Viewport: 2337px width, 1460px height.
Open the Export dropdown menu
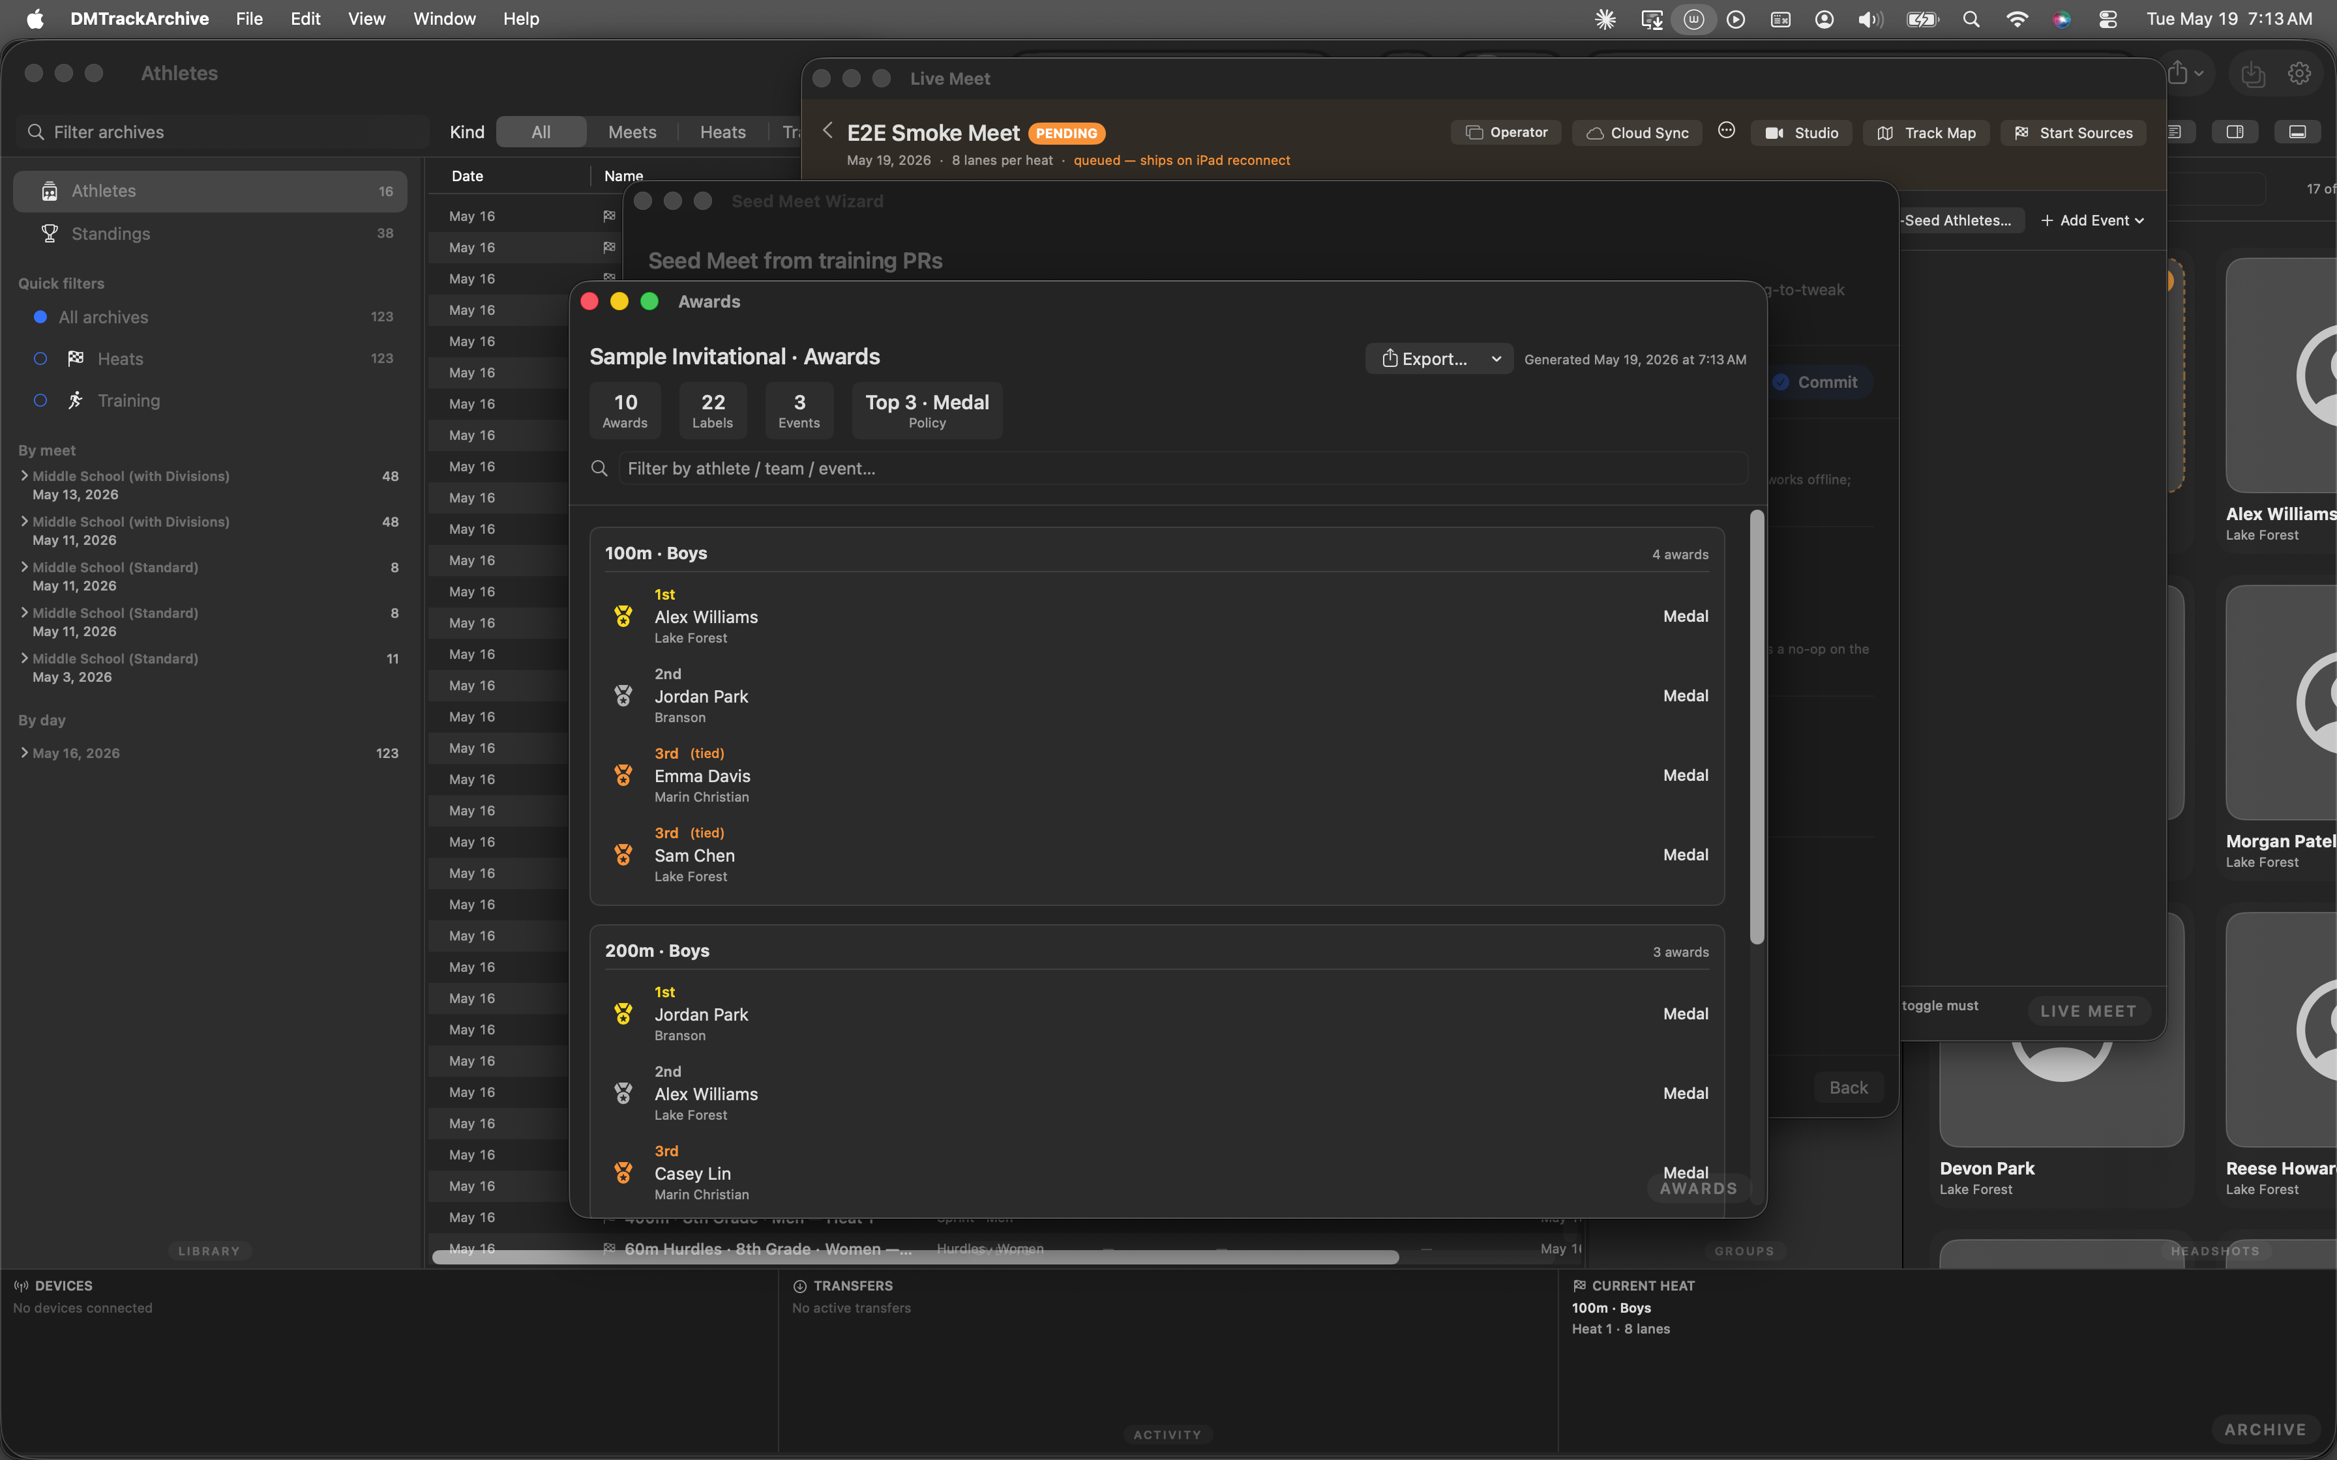pyautogui.click(x=1439, y=358)
